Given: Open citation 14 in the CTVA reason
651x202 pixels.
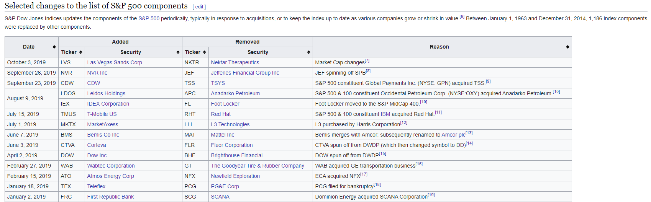Looking at the screenshot, I should click(469, 143).
